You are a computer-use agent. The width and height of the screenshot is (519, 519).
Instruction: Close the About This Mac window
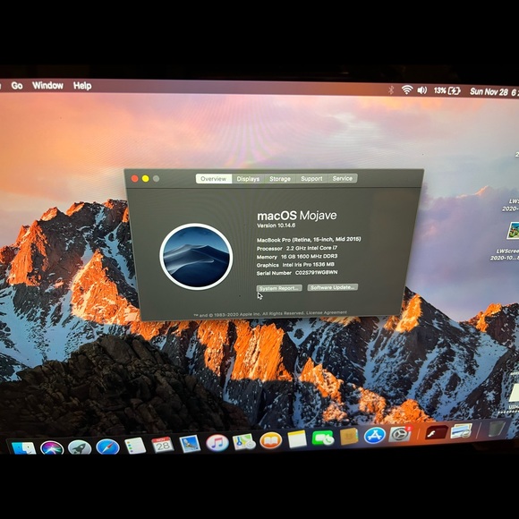click(135, 179)
